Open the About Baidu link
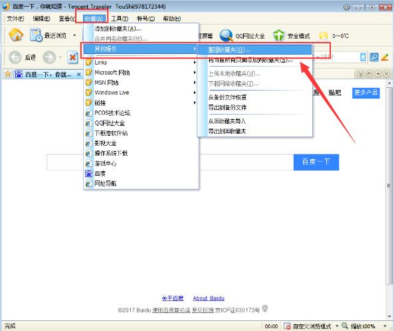 [209, 298]
